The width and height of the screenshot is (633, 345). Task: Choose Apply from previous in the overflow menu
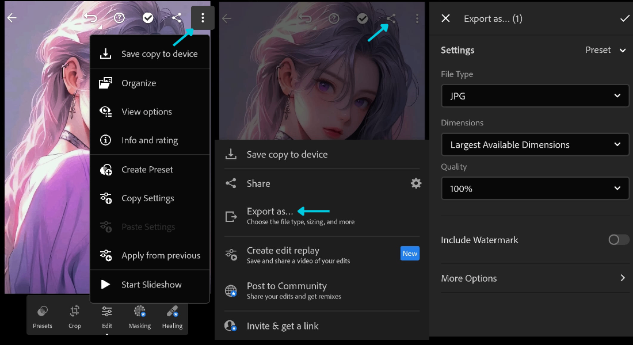150,255
